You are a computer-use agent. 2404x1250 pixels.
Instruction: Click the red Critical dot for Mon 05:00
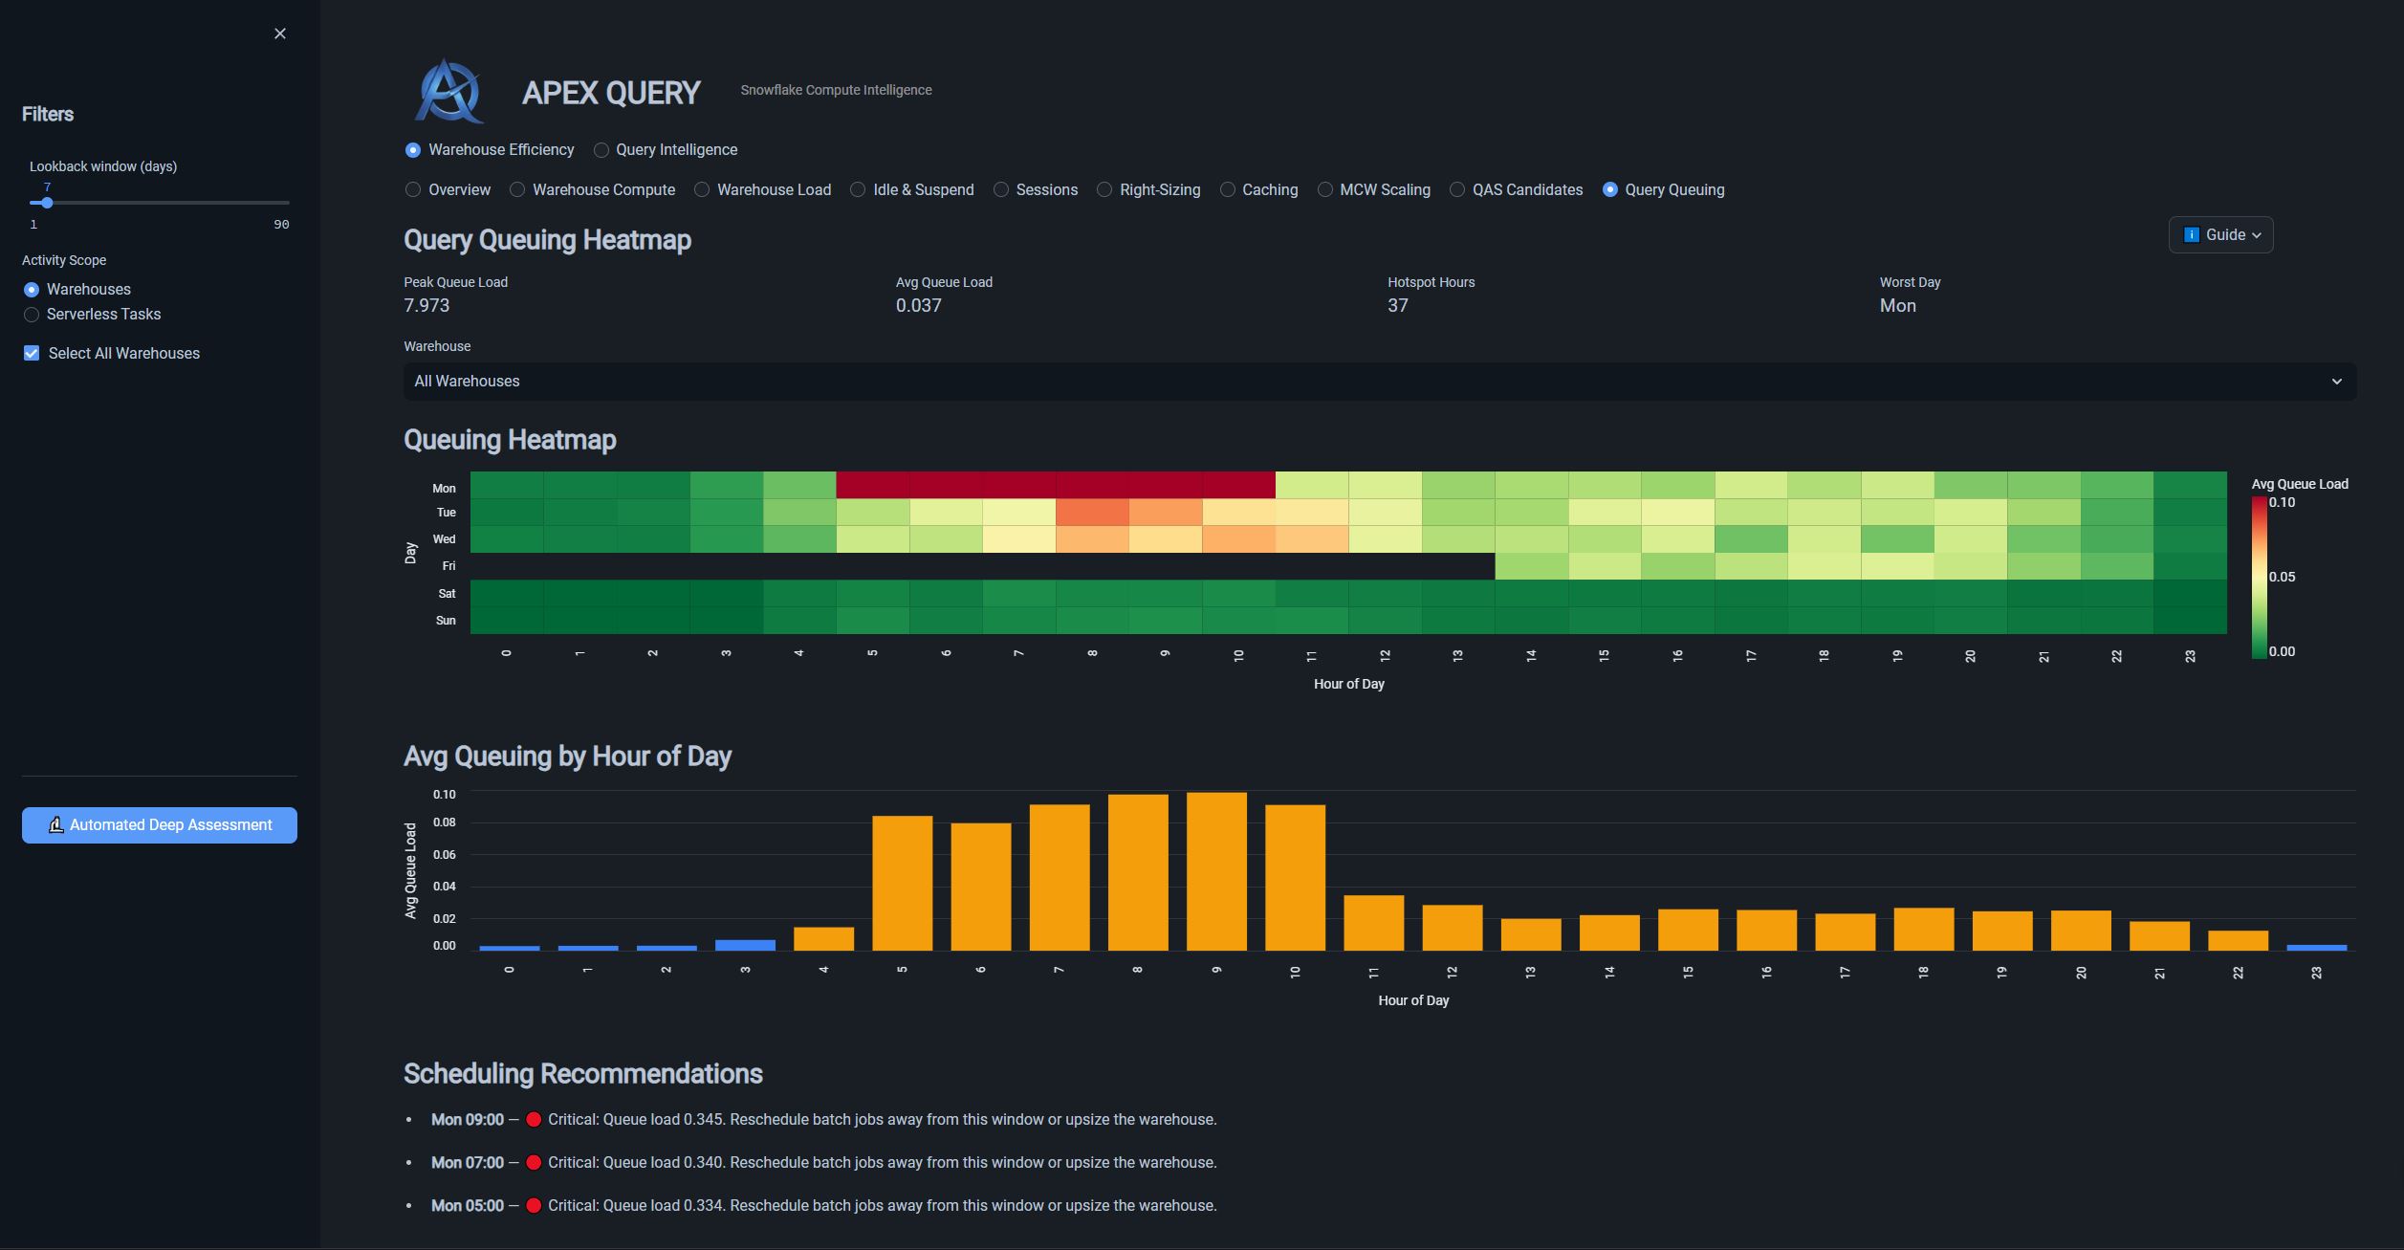tap(534, 1206)
